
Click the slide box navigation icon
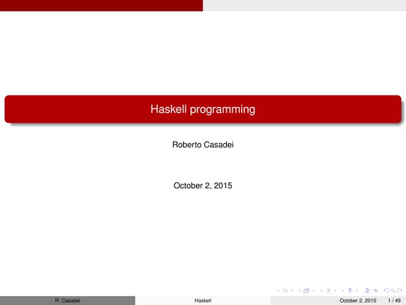pyautogui.click(x=285, y=290)
